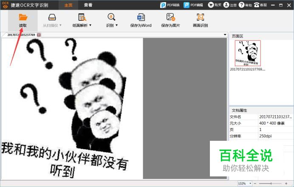Switch to the 查看 tab
This screenshot has width=294, height=187.
[88, 5]
